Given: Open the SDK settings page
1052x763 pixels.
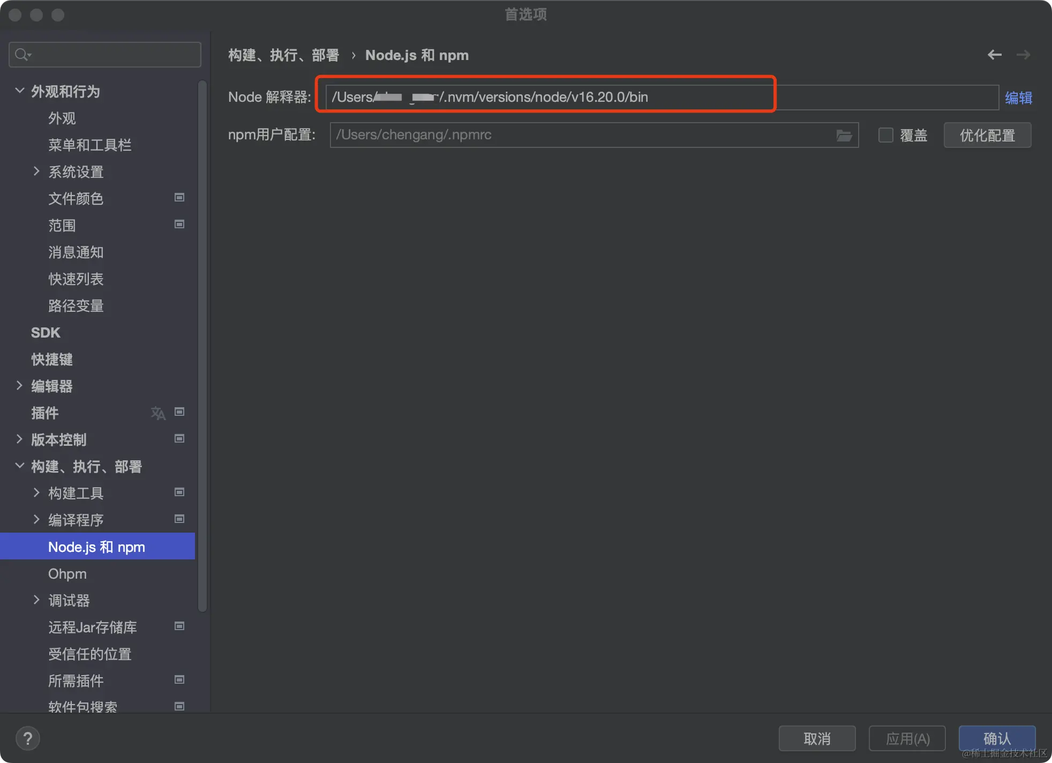Looking at the screenshot, I should 46,333.
